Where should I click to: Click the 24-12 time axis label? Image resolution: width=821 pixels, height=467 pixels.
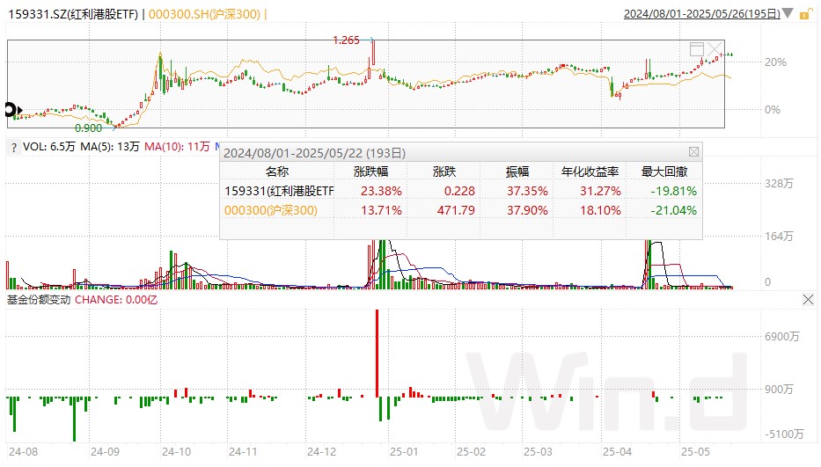click(x=321, y=452)
